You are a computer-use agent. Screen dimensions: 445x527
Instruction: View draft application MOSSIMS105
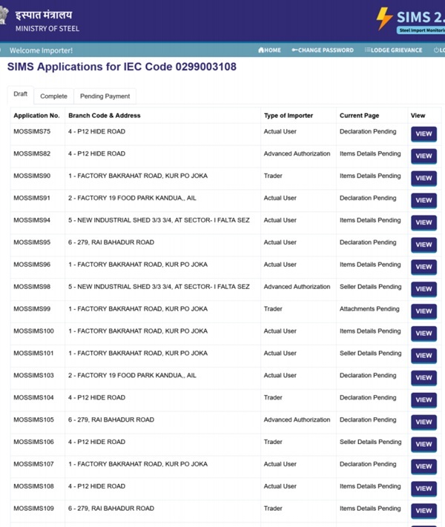click(423, 422)
